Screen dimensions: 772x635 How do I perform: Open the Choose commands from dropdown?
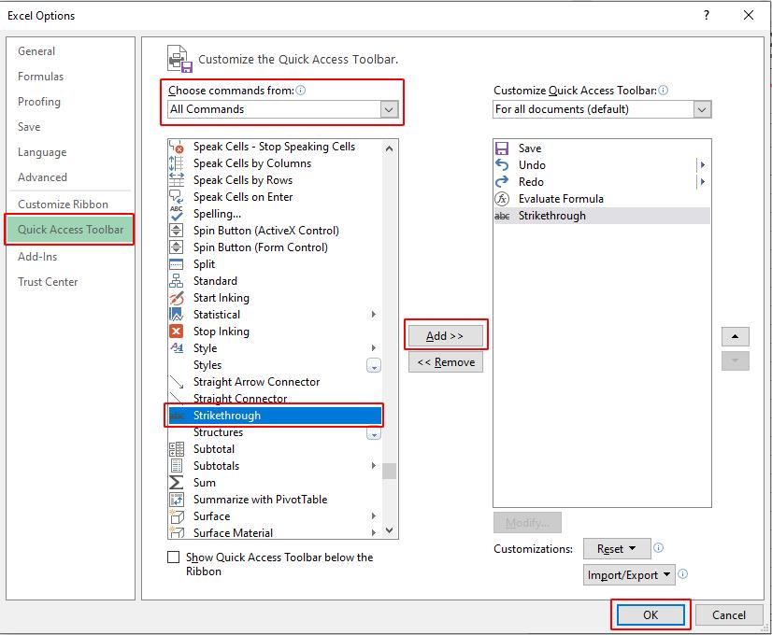[388, 109]
